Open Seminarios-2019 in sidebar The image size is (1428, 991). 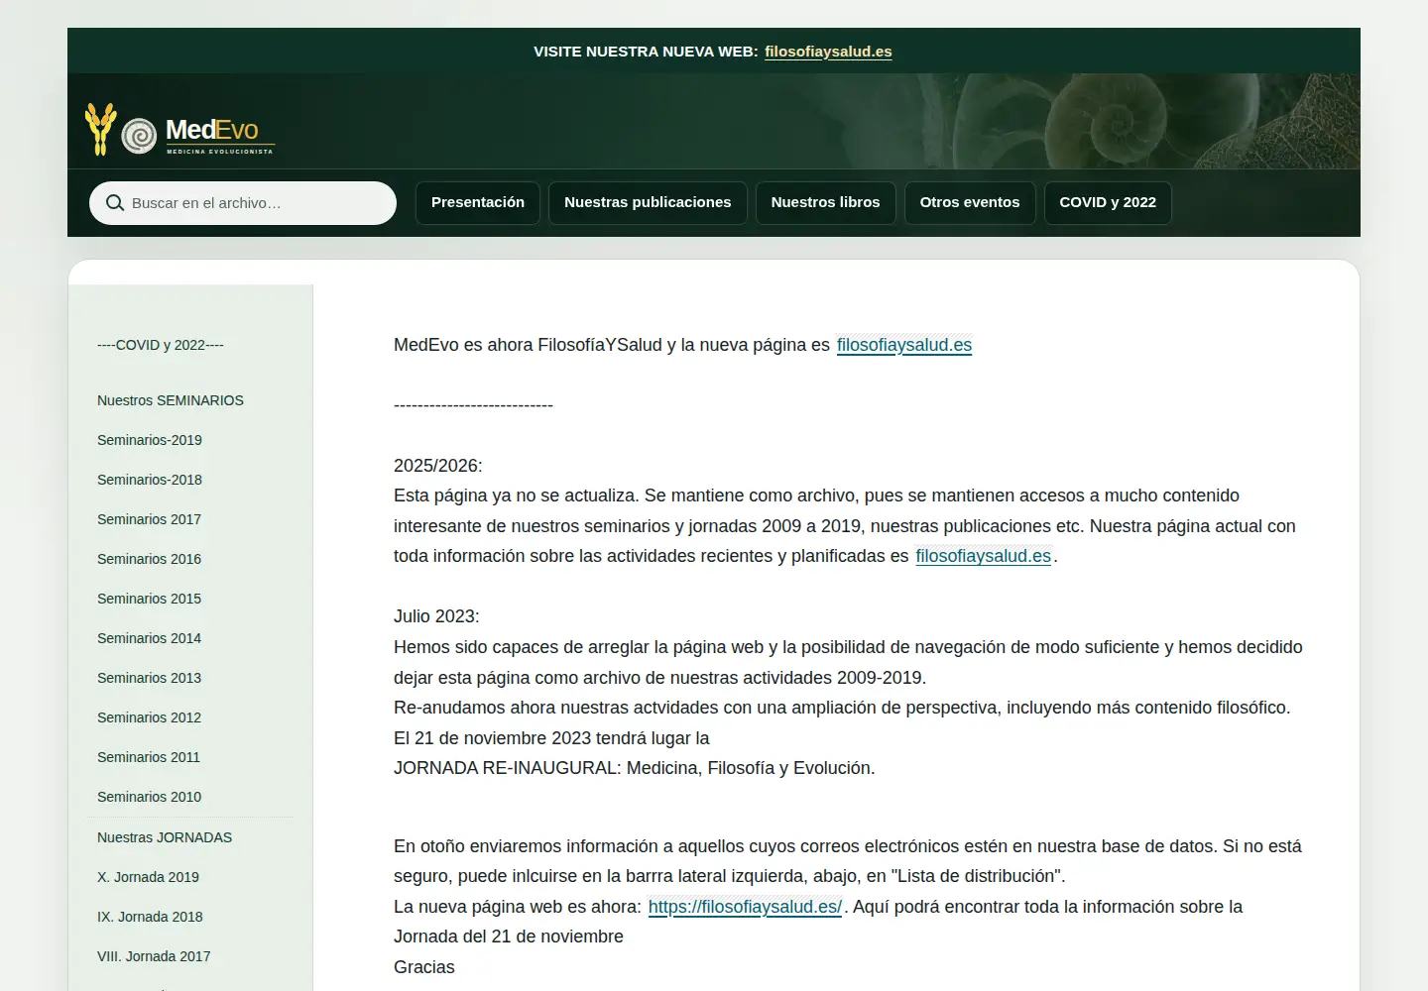pyautogui.click(x=150, y=440)
